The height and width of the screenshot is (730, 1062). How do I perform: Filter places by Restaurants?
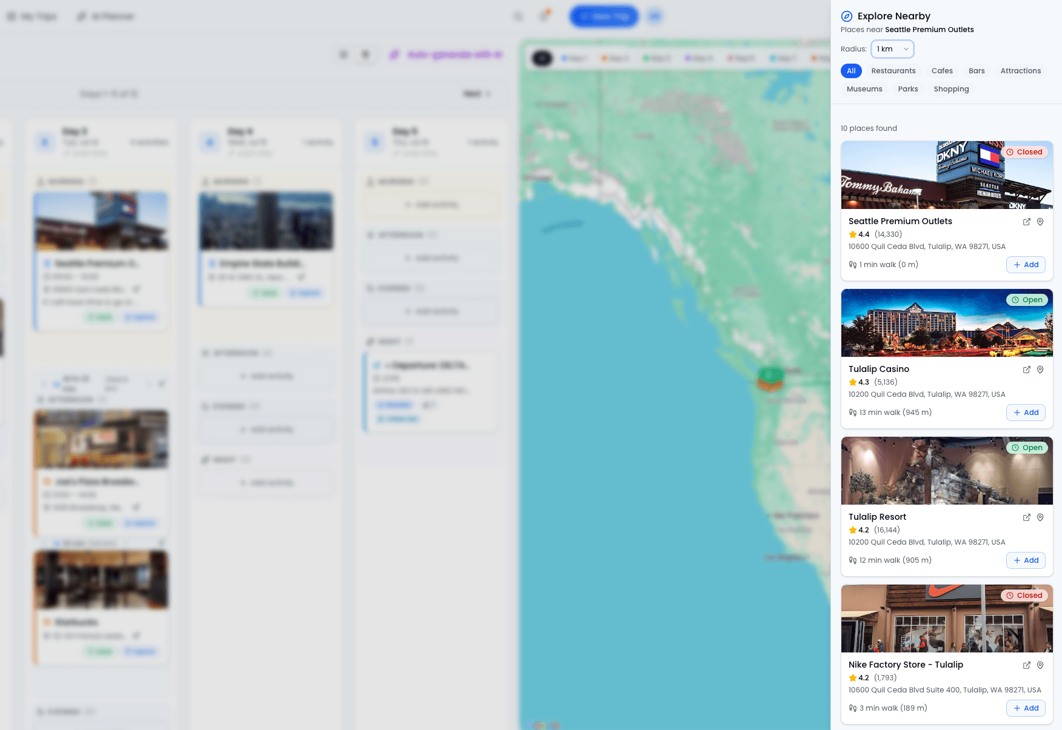tap(893, 71)
